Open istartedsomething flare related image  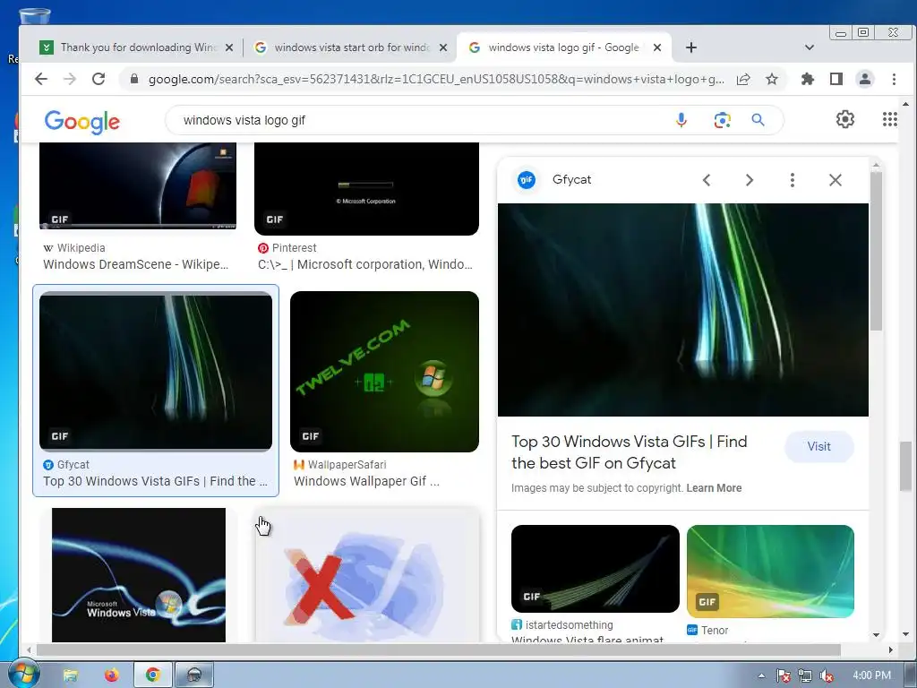[596, 569]
